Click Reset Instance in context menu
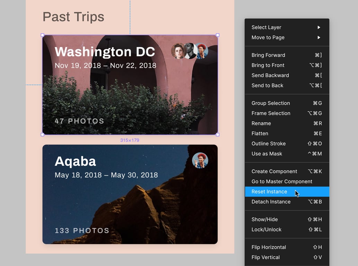 tap(269, 192)
